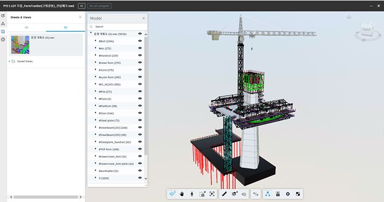Image resolution: width=384 pixels, height=202 pixels.
Task: Activate the First Person walk tool
Action: (192, 194)
